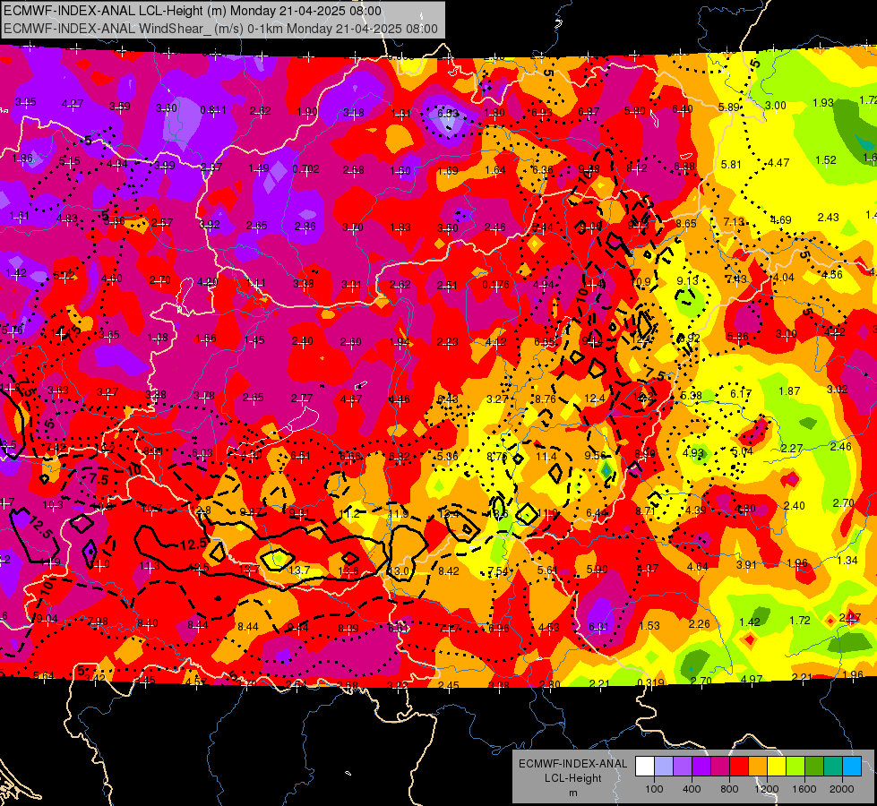Click the legend unit label 'm'
877x806 pixels.
(572, 793)
